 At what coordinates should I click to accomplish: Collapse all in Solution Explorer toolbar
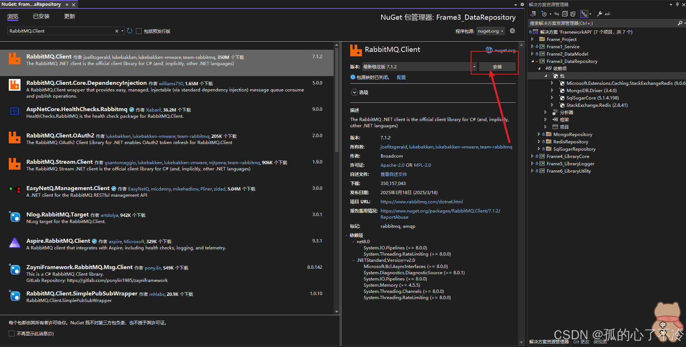click(565, 14)
